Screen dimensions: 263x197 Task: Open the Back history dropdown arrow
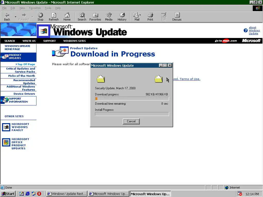[x=15, y=17]
